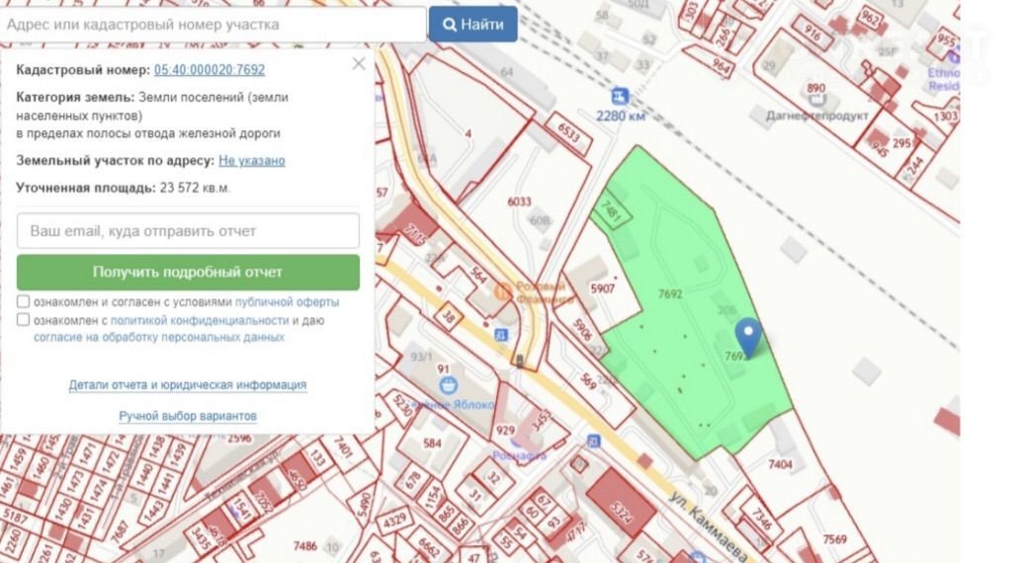This screenshot has width=1020, height=563.
Task: Click the Розовый Фламинго place icon
Action: 503,289
